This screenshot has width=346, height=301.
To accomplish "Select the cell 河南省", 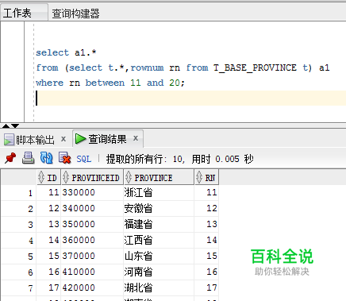I will pos(159,272).
